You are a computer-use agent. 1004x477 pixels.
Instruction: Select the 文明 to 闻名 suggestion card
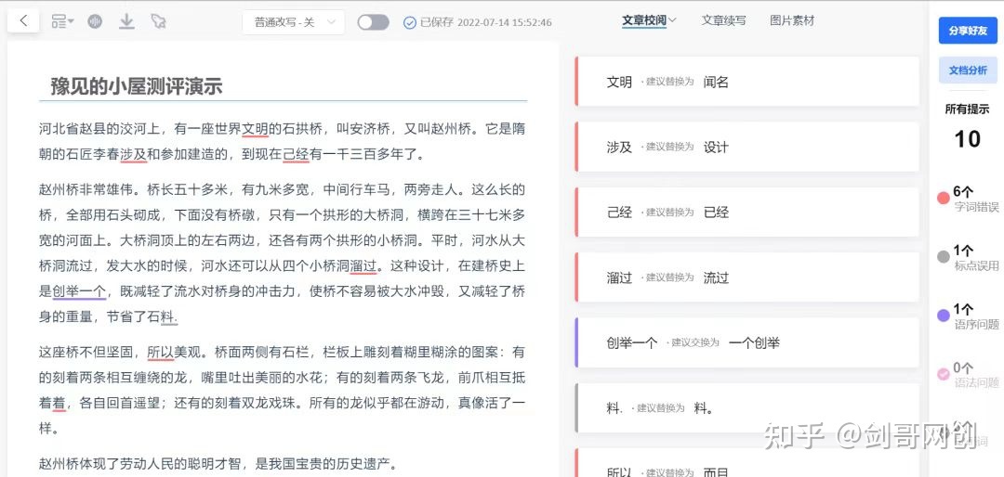click(747, 82)
